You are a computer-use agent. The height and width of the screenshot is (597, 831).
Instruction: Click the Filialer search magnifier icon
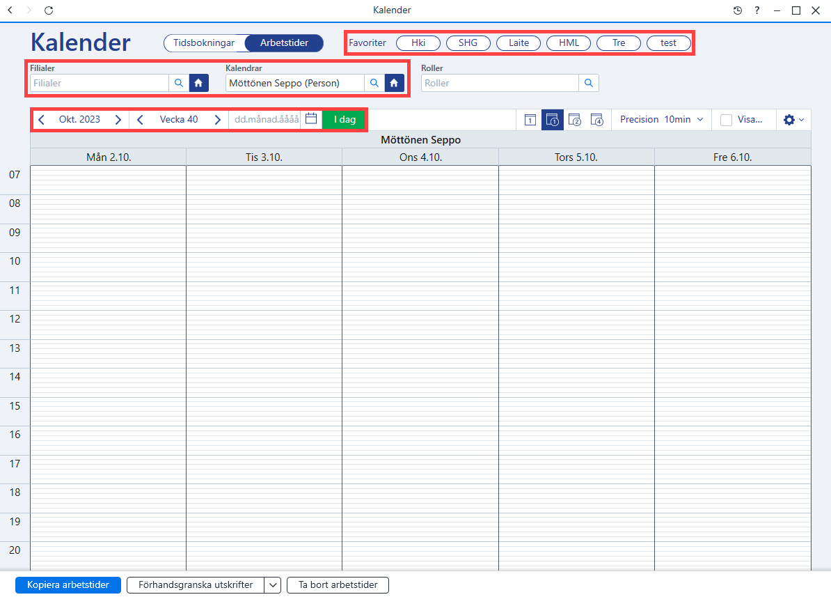[179, 83]
